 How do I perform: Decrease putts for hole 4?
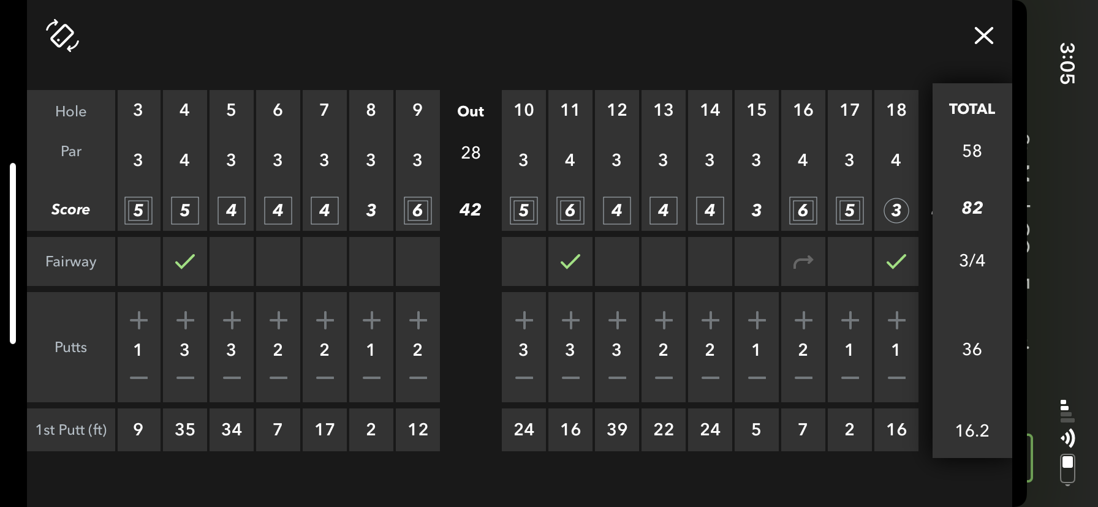click(185, 378)
